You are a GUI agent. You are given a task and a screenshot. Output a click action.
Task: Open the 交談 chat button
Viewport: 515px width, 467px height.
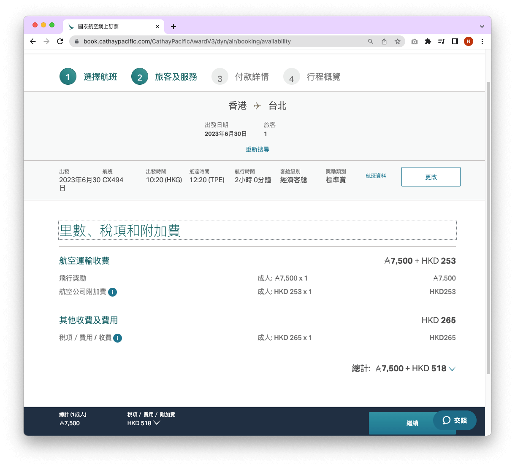tap(455, 420)
